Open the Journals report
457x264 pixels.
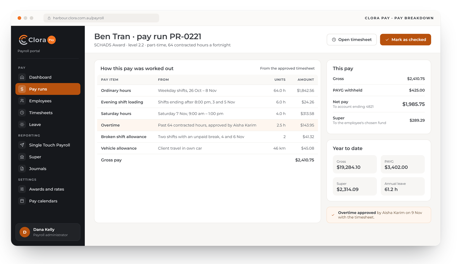pos(48,169)
